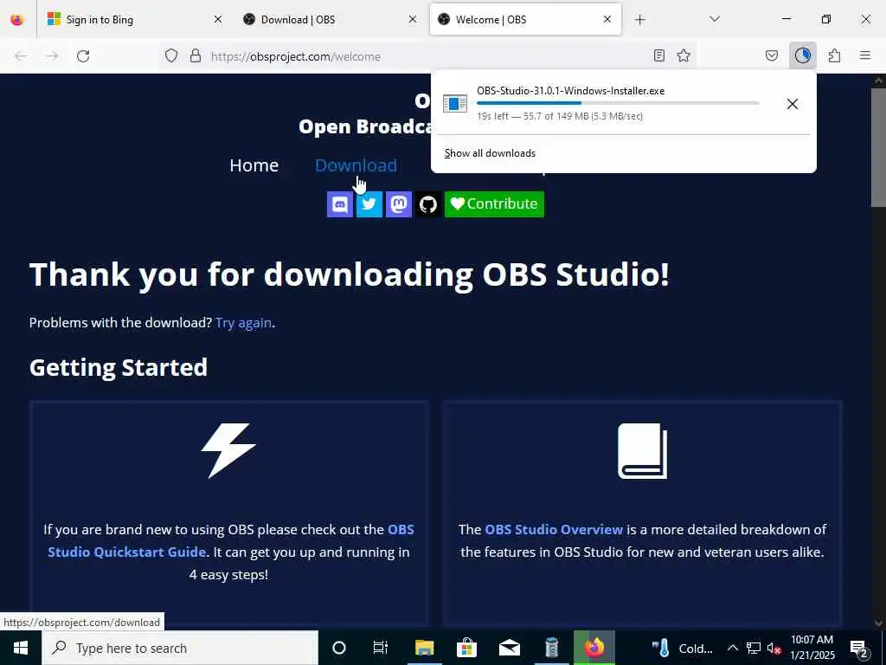Open File Explorer from the taskbar
Screen dimensions: 886x665
[x=424, y=648]
